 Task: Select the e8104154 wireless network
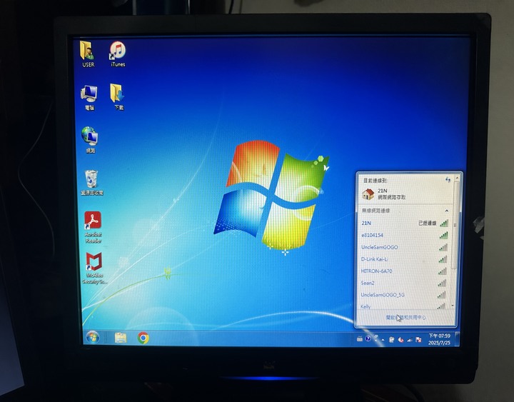(x=405, y=236)
